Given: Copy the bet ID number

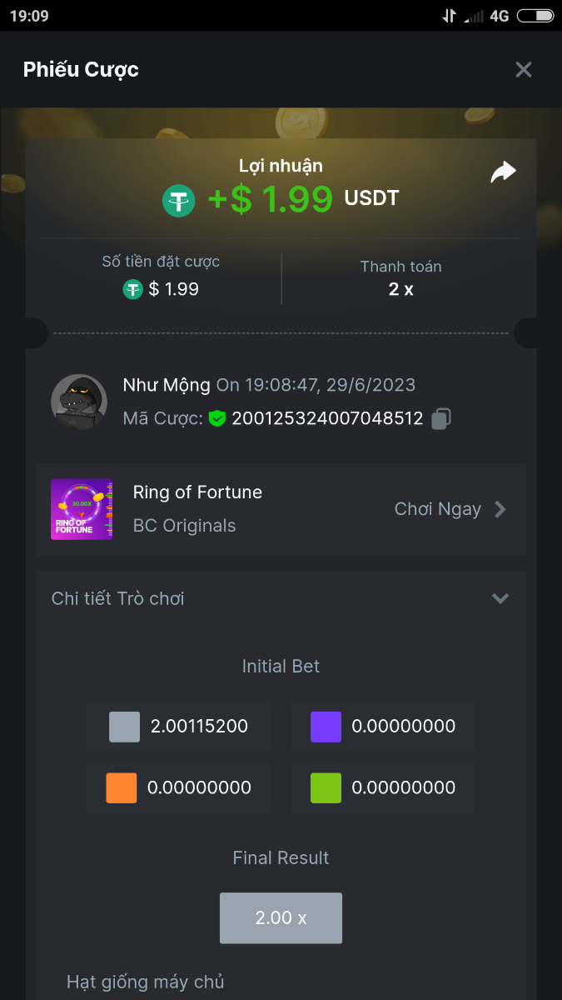Looking at the screenshot, I should [441, 418].
